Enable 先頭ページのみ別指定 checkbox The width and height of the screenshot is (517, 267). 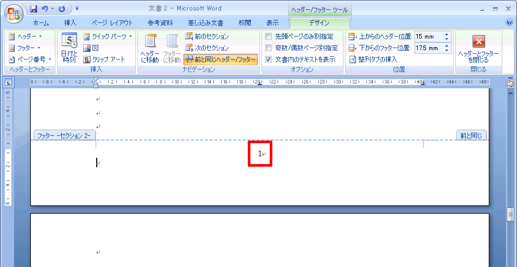click(269, 36)
